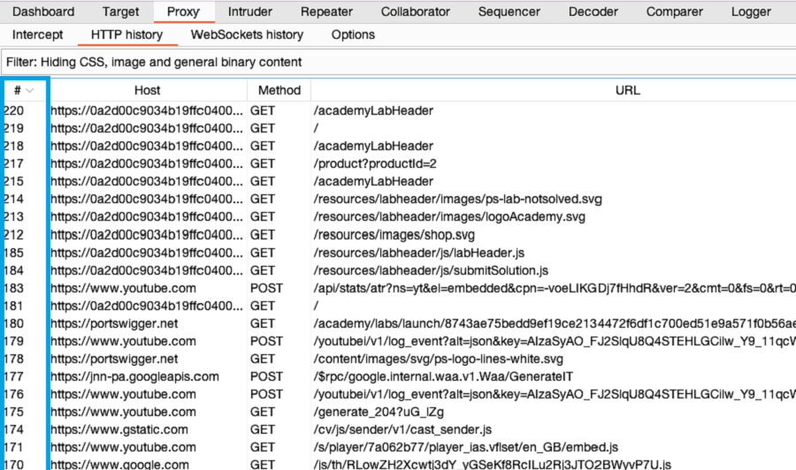This screenshot has height=470, width=796.
Task: Click the sort arrow in the # column
Action: click(x=30, y=91)
